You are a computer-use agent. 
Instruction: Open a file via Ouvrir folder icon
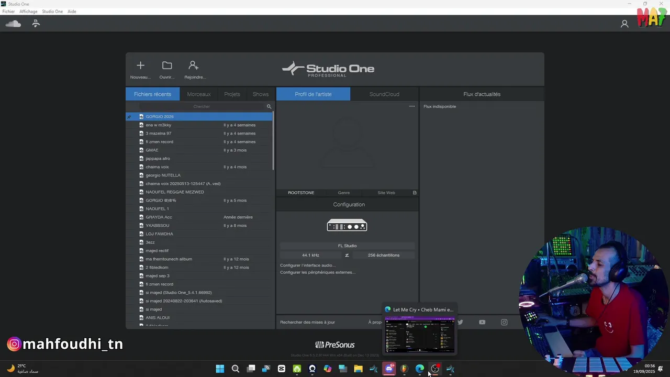[x=167, y=65]
